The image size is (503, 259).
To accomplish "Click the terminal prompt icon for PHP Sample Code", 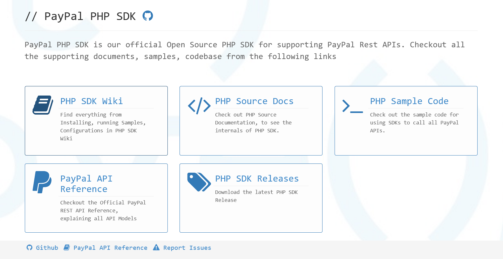I will click(353, 106).
